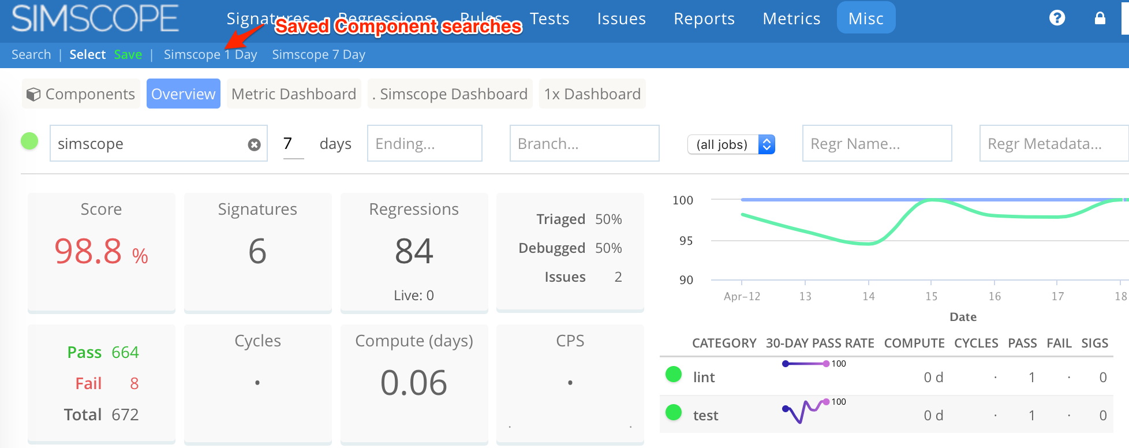
Task: Open the Metrics menu
Action: [791, 18]
